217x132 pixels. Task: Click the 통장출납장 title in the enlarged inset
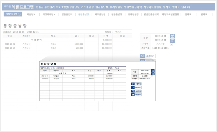pyautogui.click(x=48, y=64)
